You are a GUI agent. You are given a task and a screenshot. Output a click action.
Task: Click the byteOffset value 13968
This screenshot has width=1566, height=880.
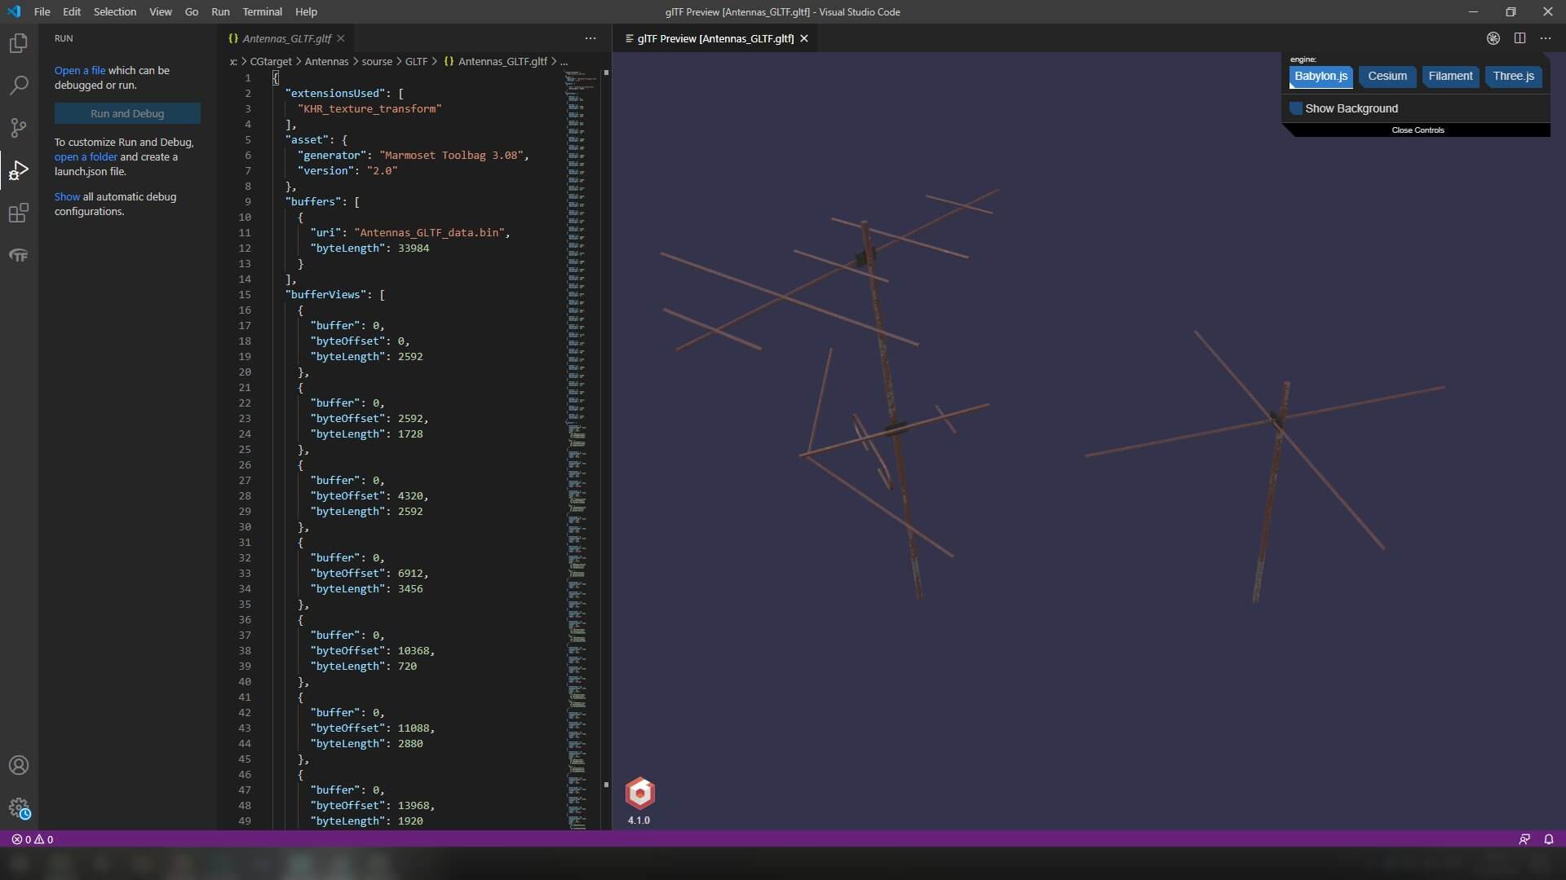coord(414,806)
